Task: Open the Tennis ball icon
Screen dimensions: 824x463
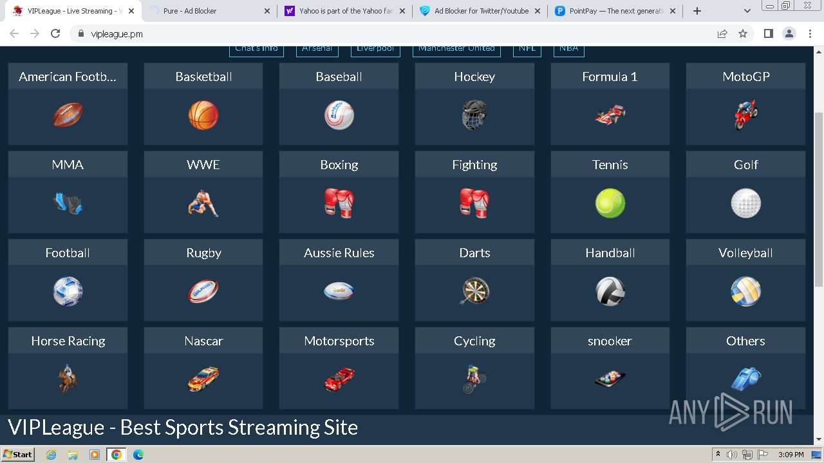Action: click(x=610, y=204)
